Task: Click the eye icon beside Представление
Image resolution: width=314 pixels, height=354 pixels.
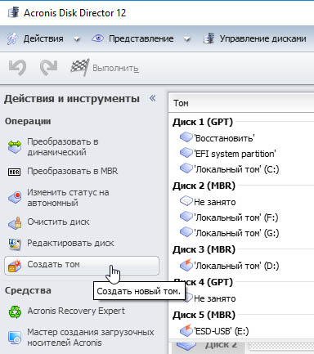Action: pyautogui.click(x=97, y=38)
